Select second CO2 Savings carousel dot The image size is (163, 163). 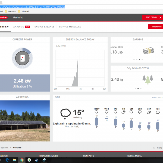[x=138, y=89]
